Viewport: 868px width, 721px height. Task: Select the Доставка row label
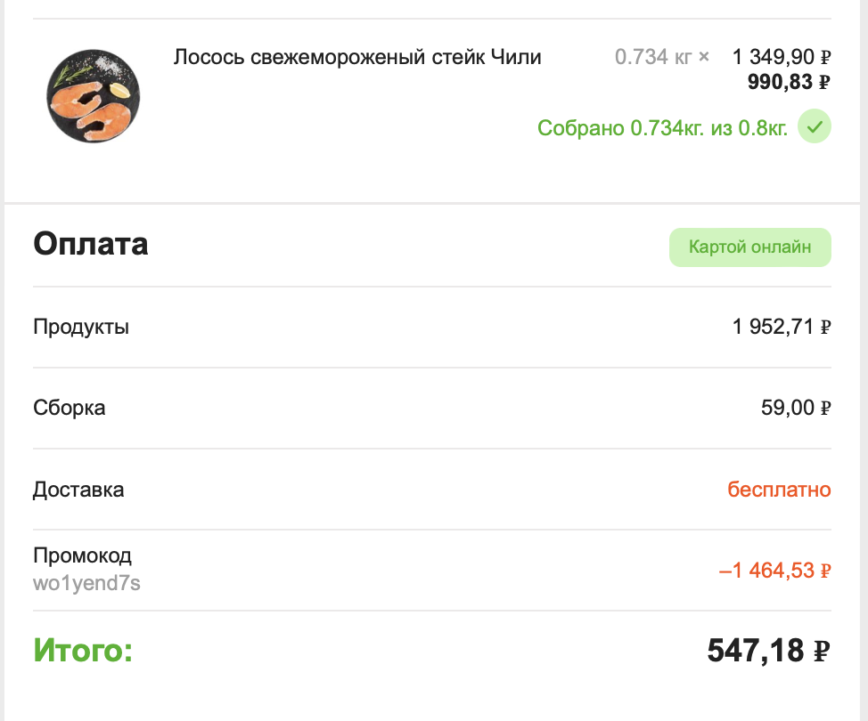pos(78,490)
